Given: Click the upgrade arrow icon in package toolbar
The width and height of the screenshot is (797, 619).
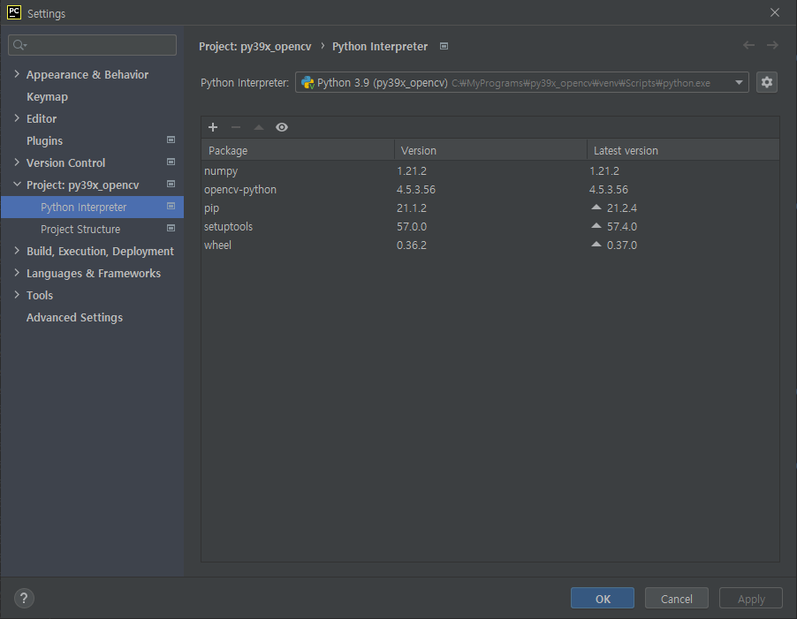Looking at the screenshot, I should point(259,127).
